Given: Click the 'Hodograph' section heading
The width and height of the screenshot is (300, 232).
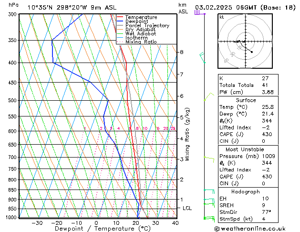Looking at the screenshot, I should click(246, 192).
